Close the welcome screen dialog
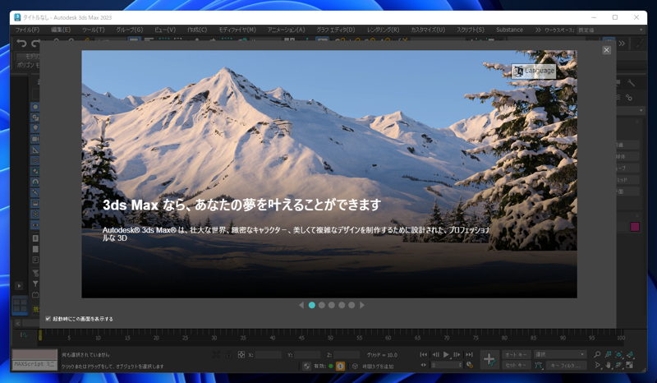657x383 pixels. (606, 50)
